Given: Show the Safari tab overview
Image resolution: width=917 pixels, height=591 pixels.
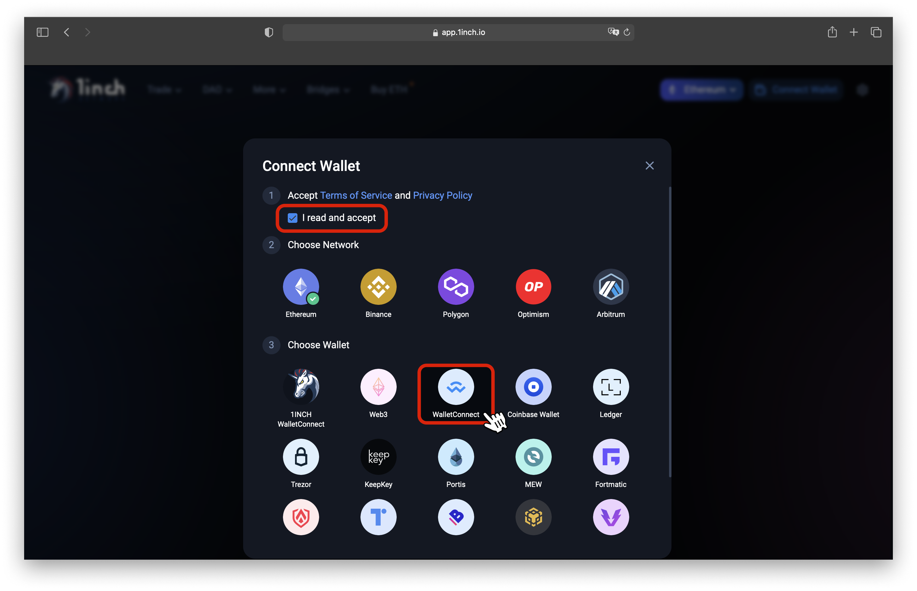Looking at the screenshot, I should click(876, 32).
